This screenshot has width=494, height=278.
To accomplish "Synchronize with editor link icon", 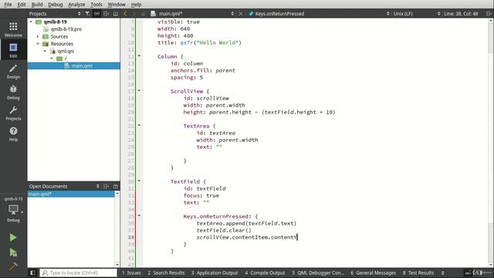I will [x=96, y=14].
